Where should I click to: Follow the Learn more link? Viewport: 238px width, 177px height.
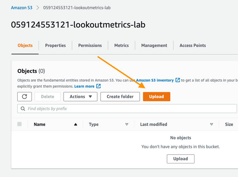[x=84, y=86]
